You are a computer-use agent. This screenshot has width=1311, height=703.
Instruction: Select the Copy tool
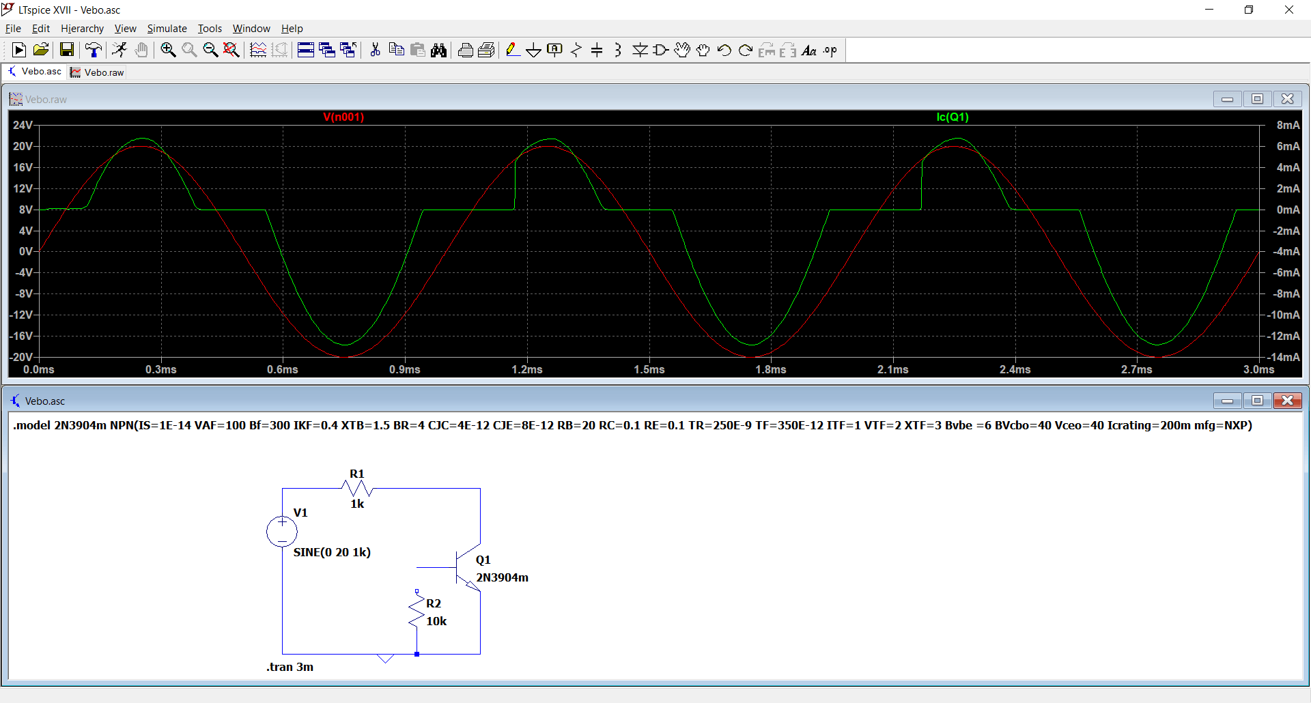tap(396, 50)
